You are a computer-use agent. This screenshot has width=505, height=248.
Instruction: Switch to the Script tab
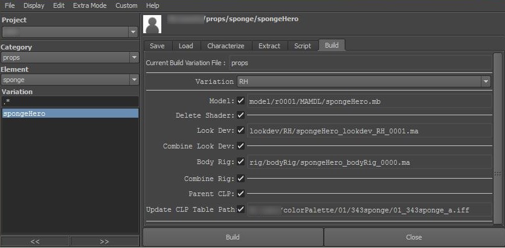point(303,46)
